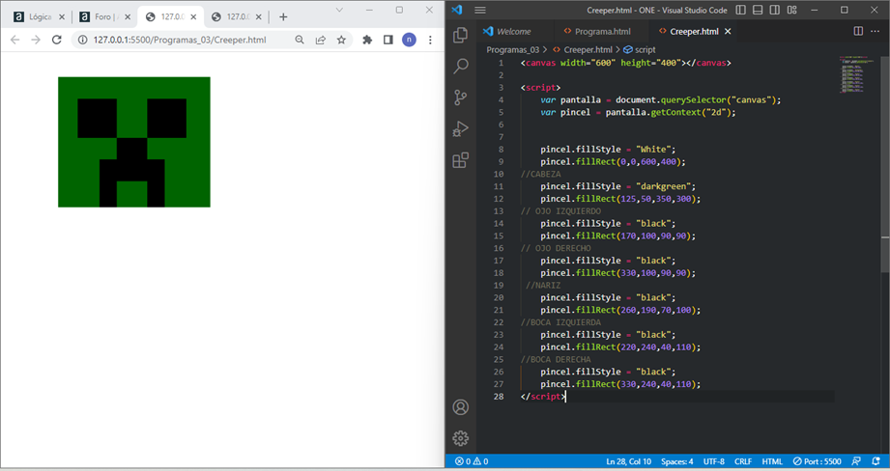
Task: Click the code minimap
Action: click(x=854, y=74)
